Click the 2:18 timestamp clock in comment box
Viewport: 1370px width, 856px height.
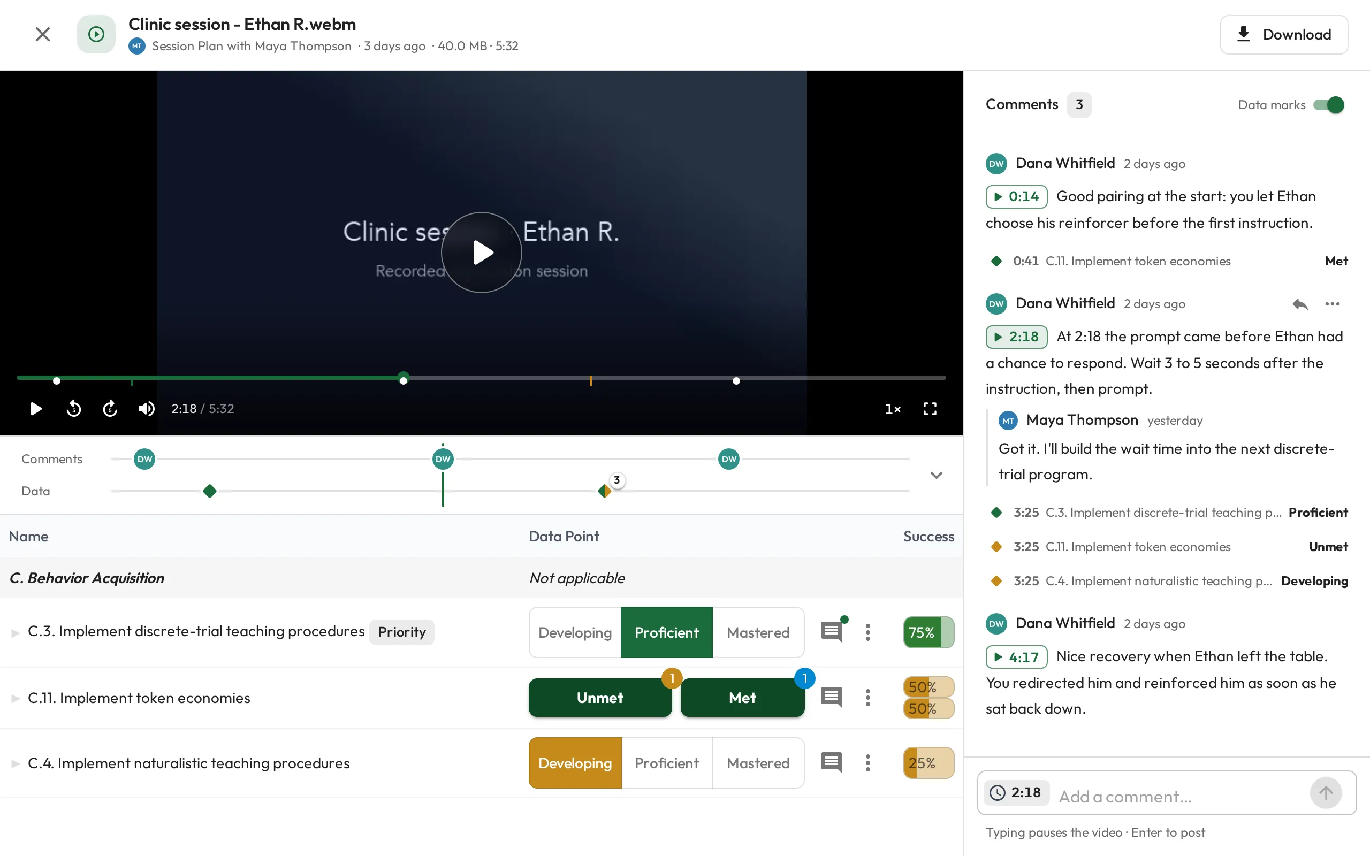(1016, 792)
